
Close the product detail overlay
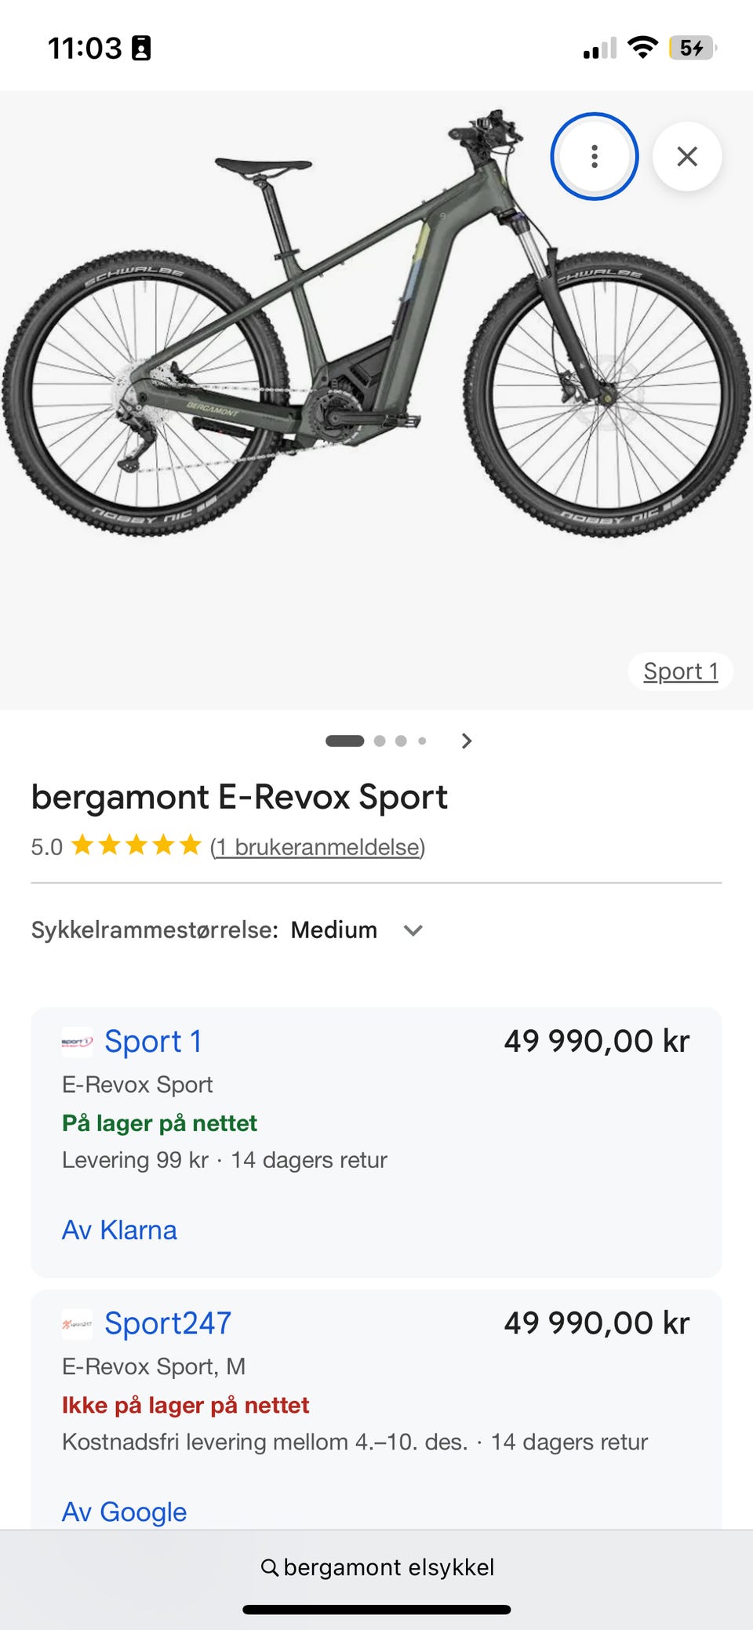[687, 157]
